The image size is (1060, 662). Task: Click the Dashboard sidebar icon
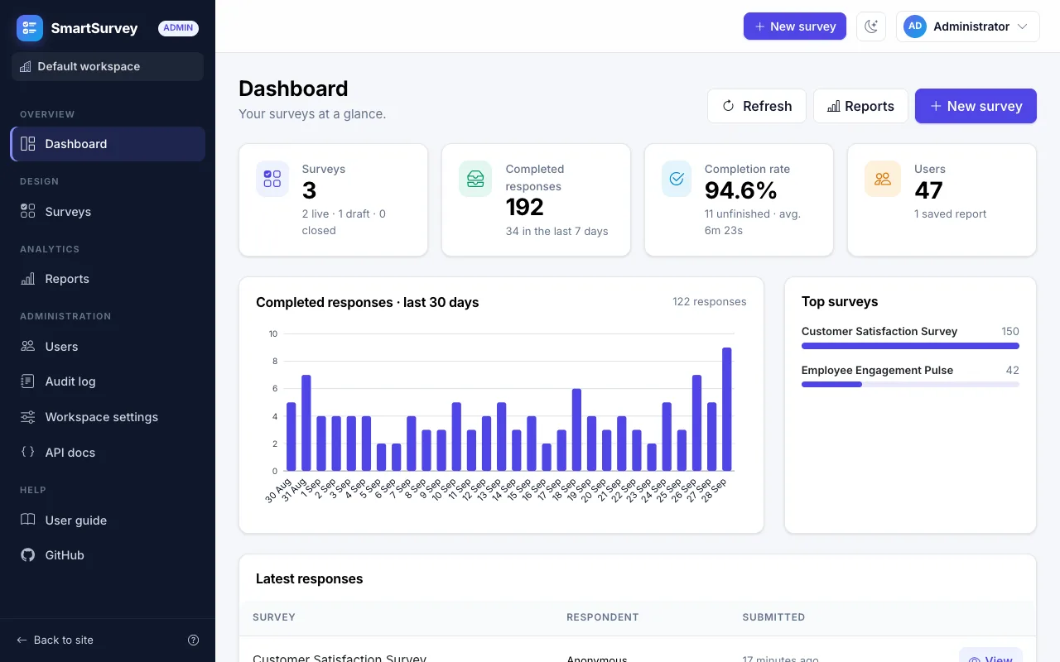click(x=28, y=144)
